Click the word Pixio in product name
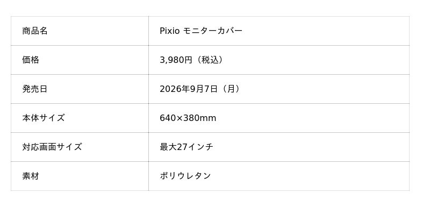Image resolution: width=430 pixels, height=207 pixels. (170, 31)
